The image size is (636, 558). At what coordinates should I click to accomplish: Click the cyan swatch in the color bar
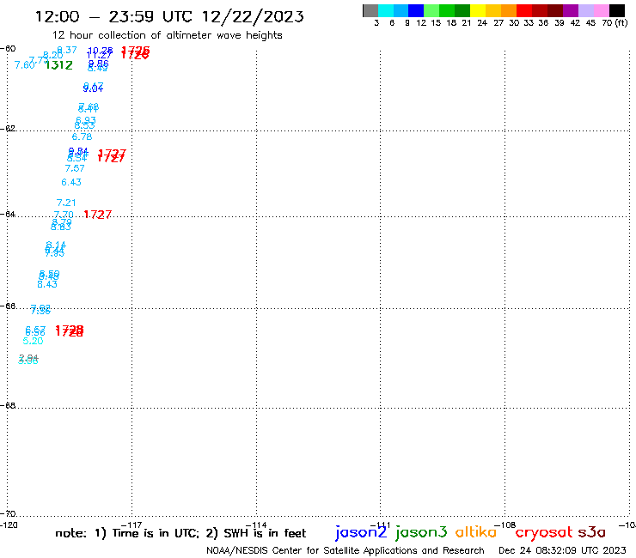(386, 10)
